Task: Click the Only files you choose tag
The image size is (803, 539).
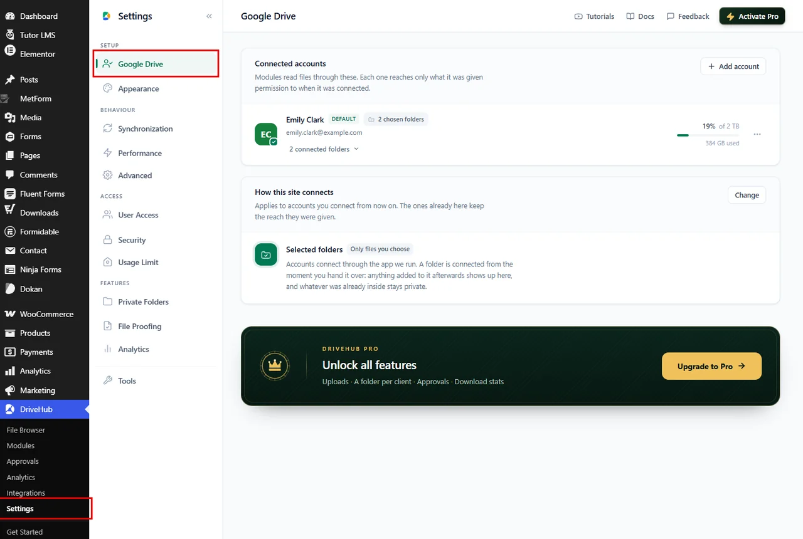Action: pyautogui.click(x=380, y=249)
